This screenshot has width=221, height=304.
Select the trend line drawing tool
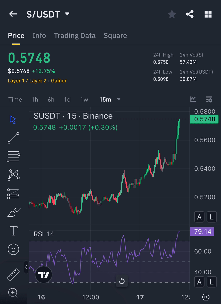click(13, 138)
